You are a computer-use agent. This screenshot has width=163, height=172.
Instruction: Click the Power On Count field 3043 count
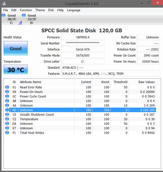[x=148, y=56]
